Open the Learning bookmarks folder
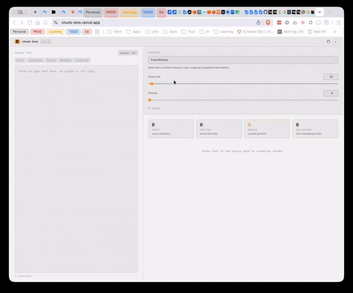 [223, 32]
